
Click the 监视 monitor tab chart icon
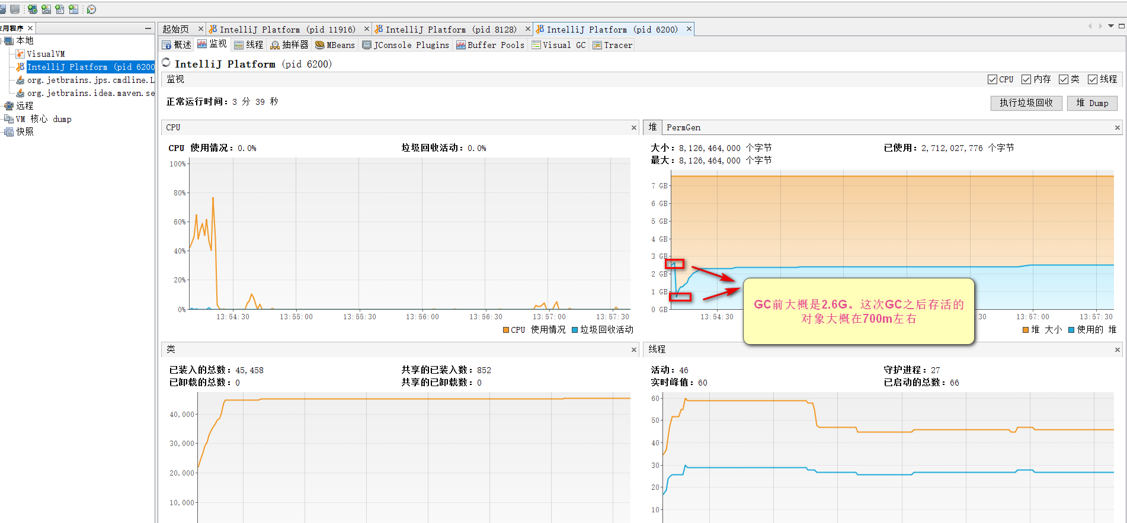[202, 44]
